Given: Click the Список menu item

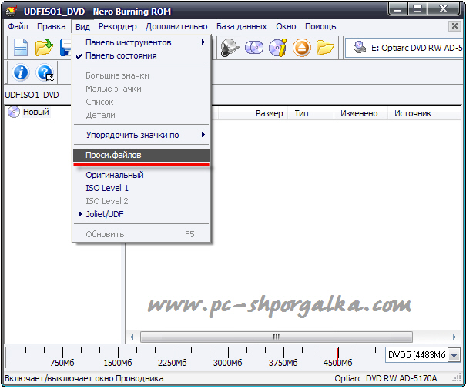Looking at the screenshot, I should tap(141, 102).
